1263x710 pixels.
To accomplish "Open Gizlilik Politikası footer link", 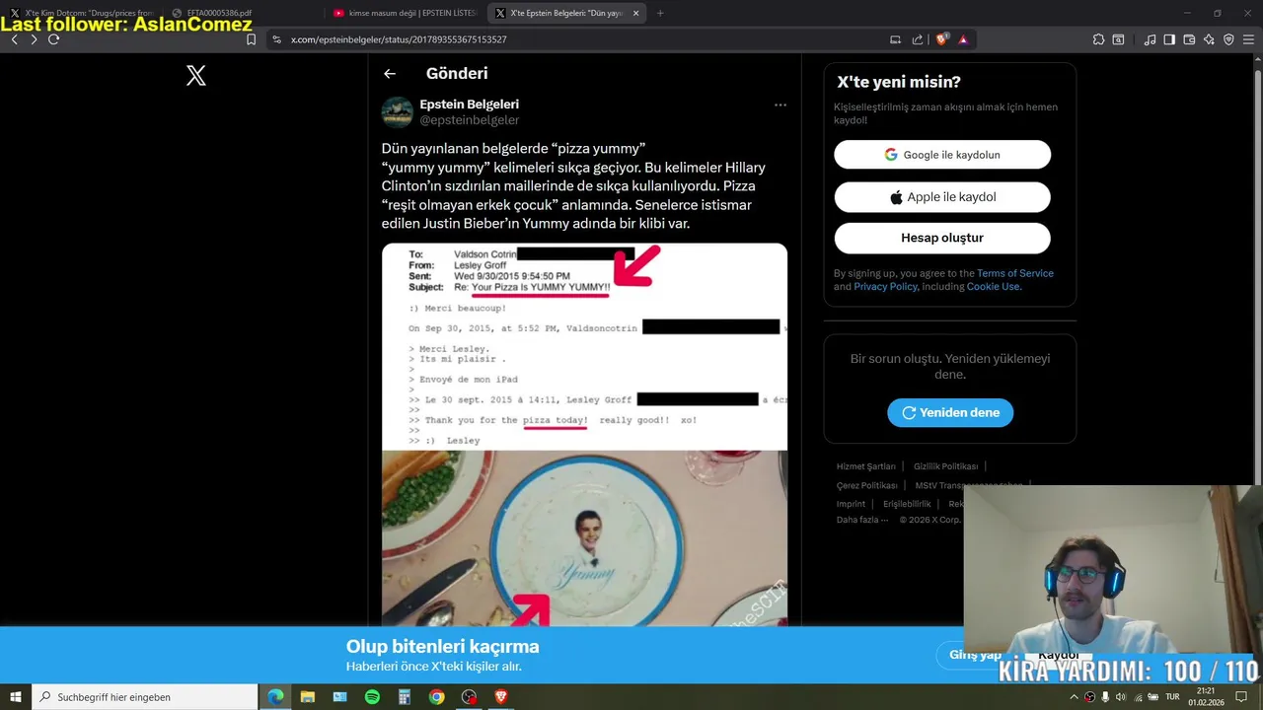I will [x=945, y=466].
